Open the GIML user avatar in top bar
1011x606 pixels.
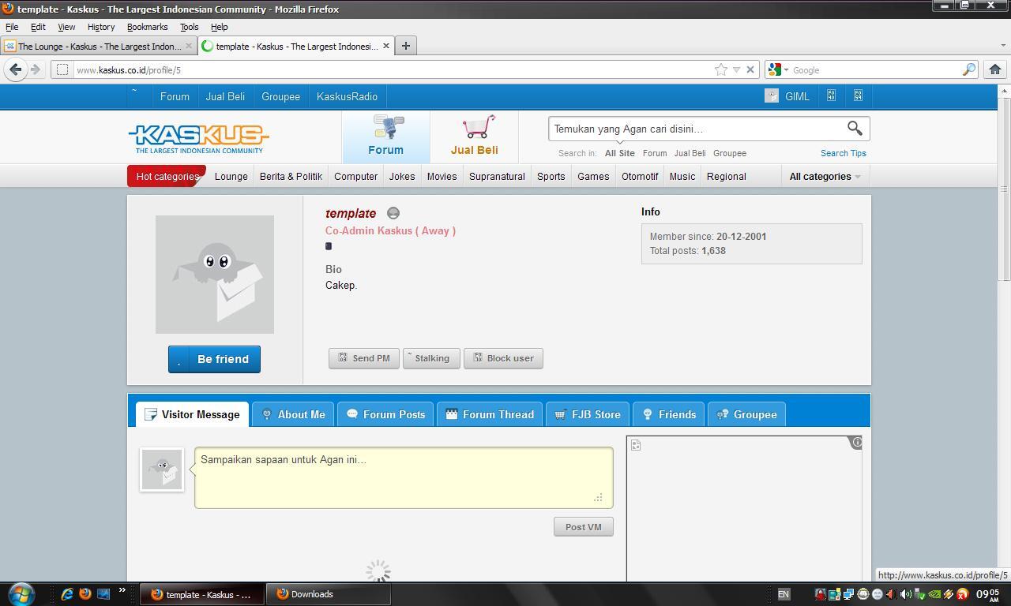click(772, 96)
